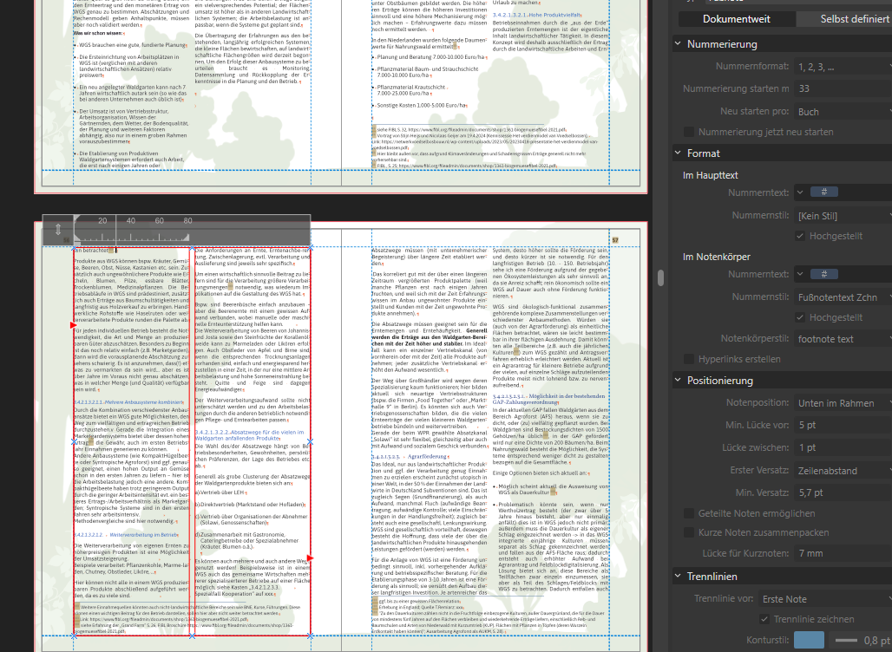Open Trennlinie vor Erste Note dropdown
This screenshot has width=892, height=652.
[x=825, y=599]
